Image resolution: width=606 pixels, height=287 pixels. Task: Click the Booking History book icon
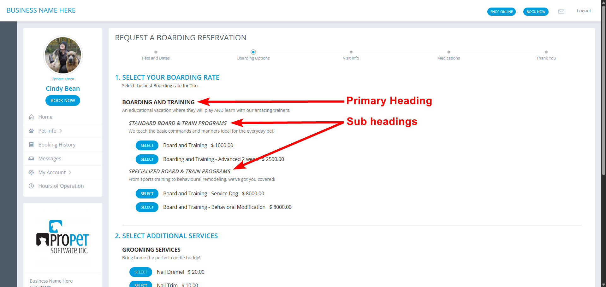[31, 145]
